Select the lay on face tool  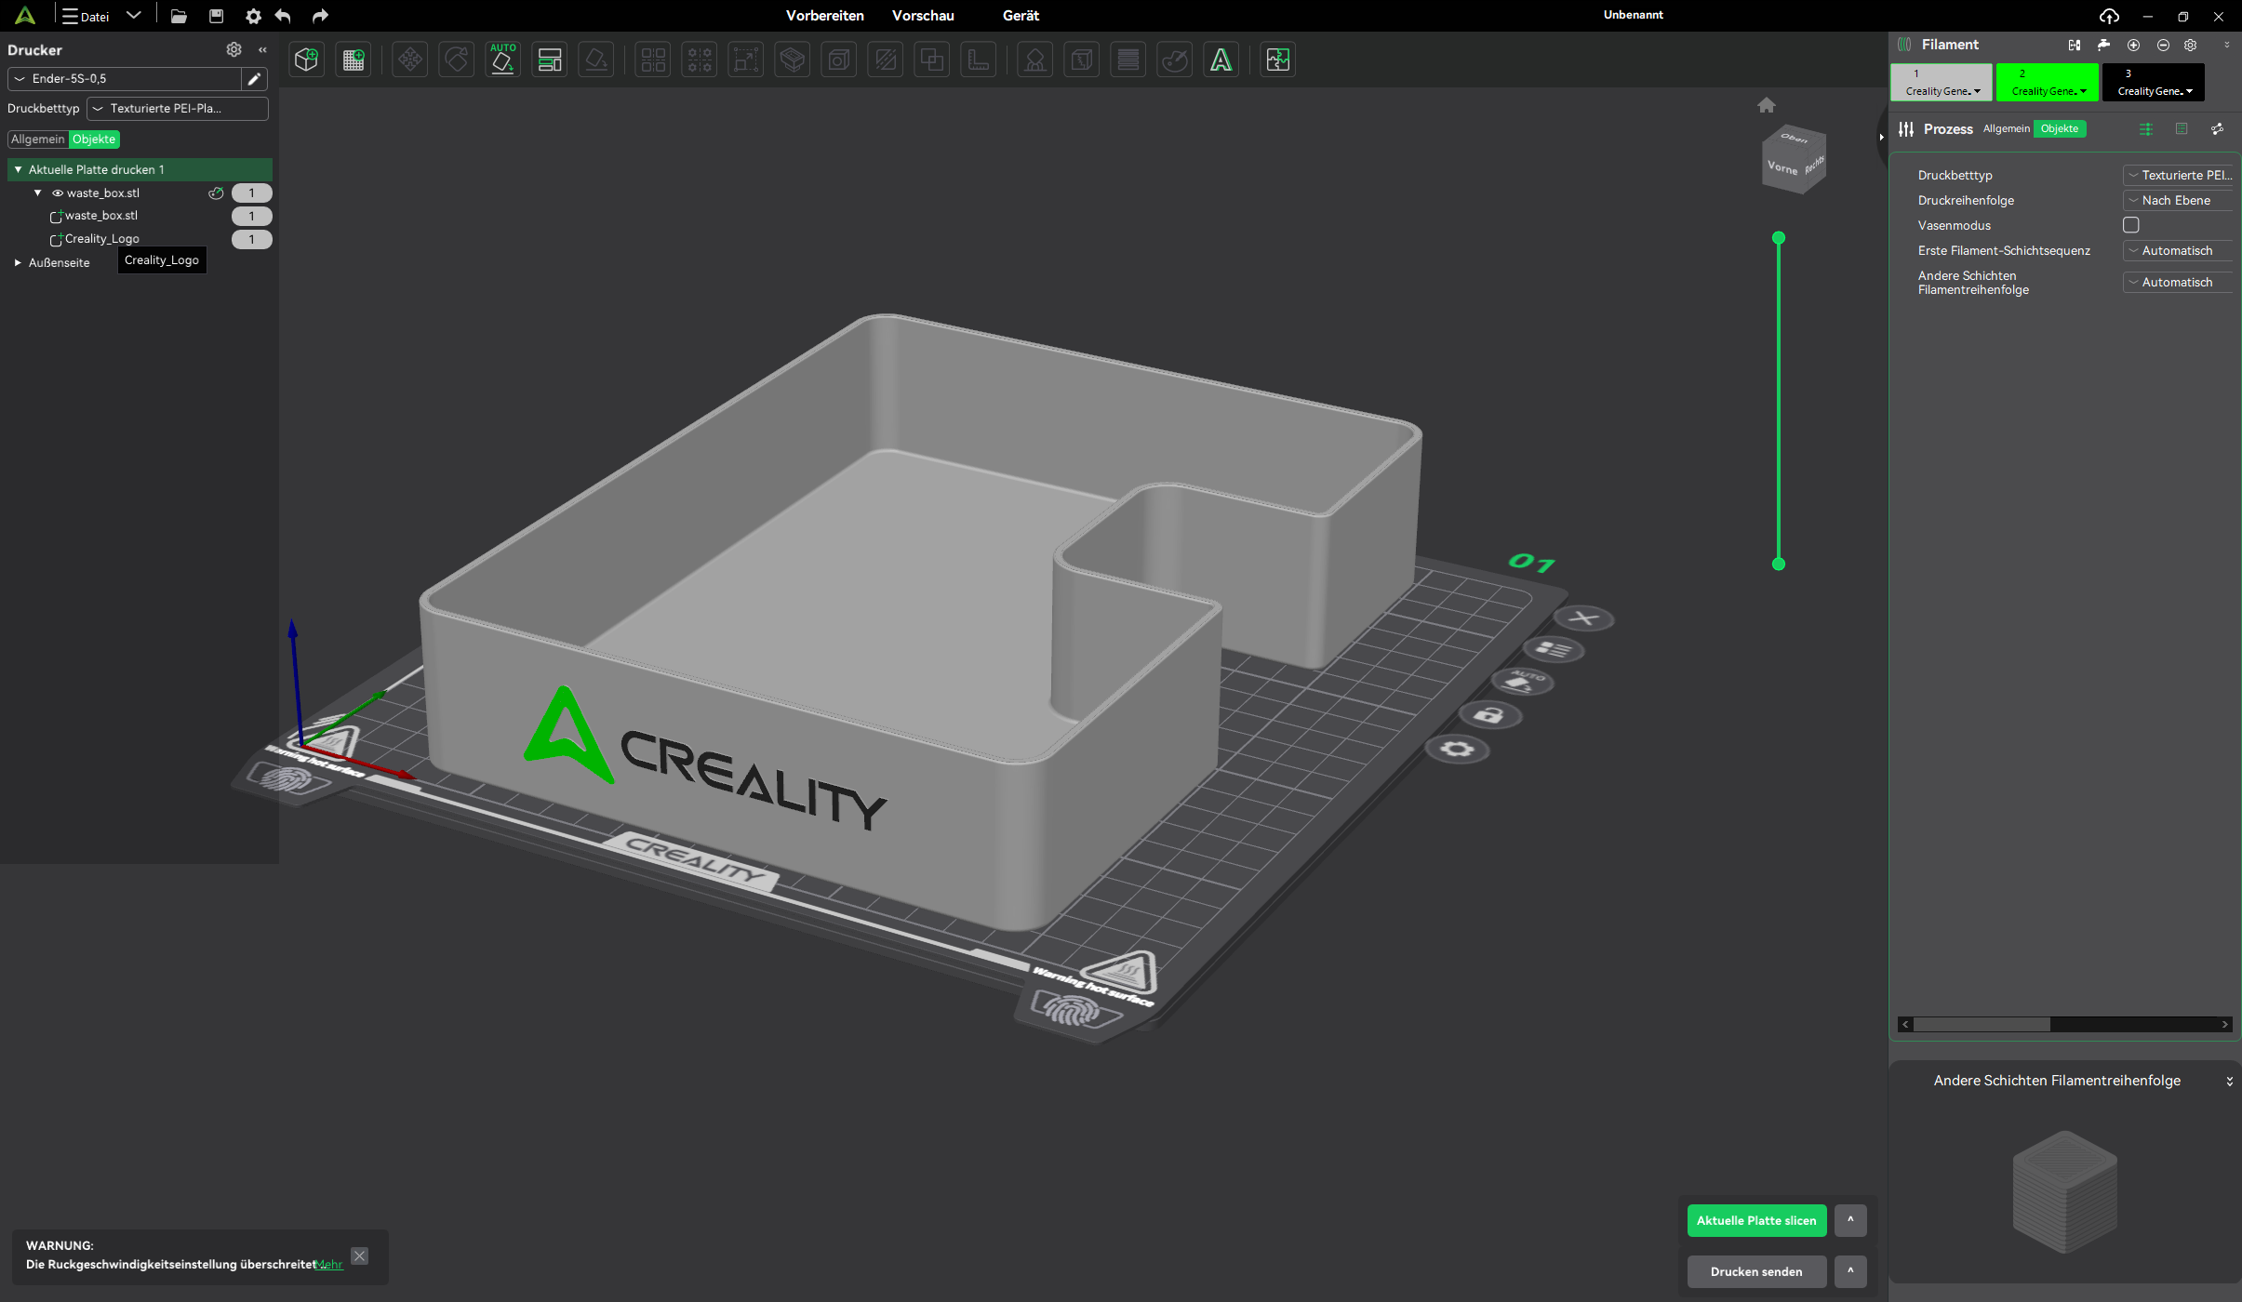[x=596, y=60]
